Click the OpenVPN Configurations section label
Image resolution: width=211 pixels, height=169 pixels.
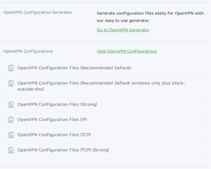tap(28, 51)
